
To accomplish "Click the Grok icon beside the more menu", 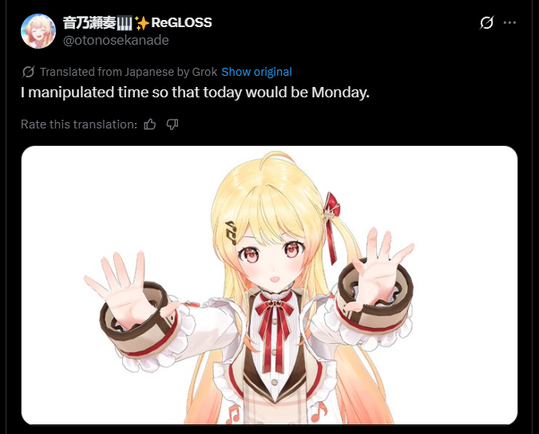I will click(x=486, y=22).
